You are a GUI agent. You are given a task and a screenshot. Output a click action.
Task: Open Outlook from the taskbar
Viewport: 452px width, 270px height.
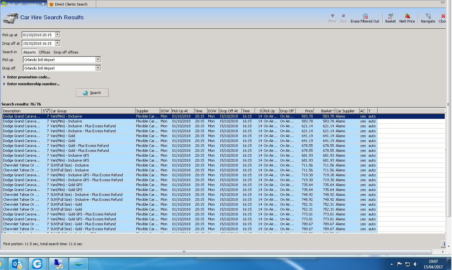(17, 264)
